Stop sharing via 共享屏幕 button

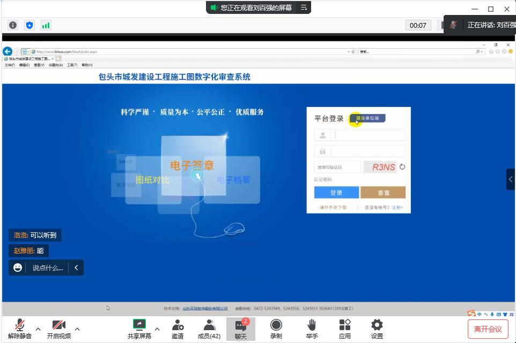[139, 327]
